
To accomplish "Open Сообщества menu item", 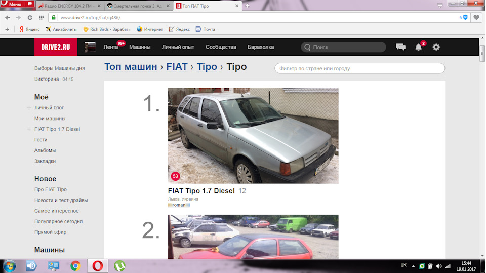I will [221, 47].
